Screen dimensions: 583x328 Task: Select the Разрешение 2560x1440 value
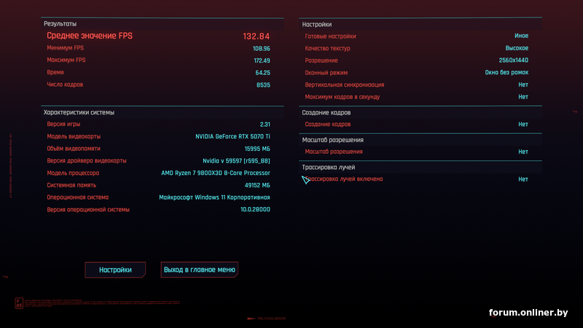tap(514, 60)
